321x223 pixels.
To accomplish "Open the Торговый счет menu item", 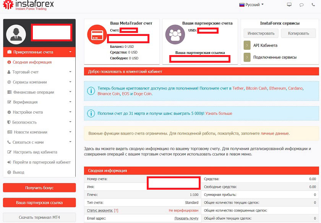I will pyautogui.click(x=25, y=72).
